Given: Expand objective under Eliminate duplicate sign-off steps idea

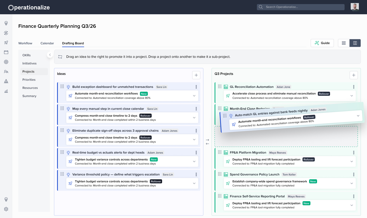Looking at the screenshot, I should pyautogui.click(x=194, y=140).
